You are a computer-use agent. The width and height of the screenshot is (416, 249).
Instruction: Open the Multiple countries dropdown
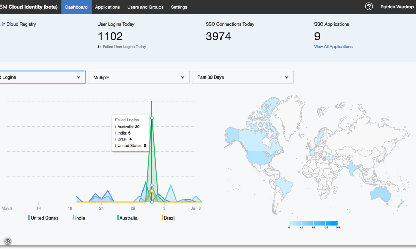click(x=139, y=77)
